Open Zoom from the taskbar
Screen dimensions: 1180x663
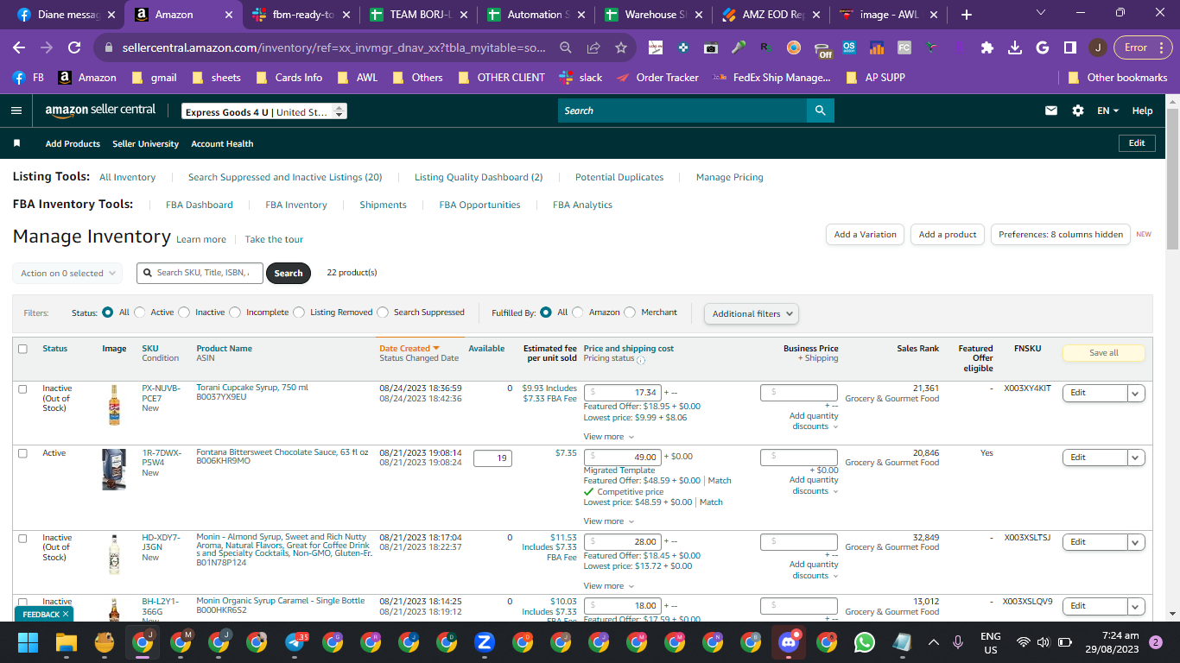(x=485, y=642)
